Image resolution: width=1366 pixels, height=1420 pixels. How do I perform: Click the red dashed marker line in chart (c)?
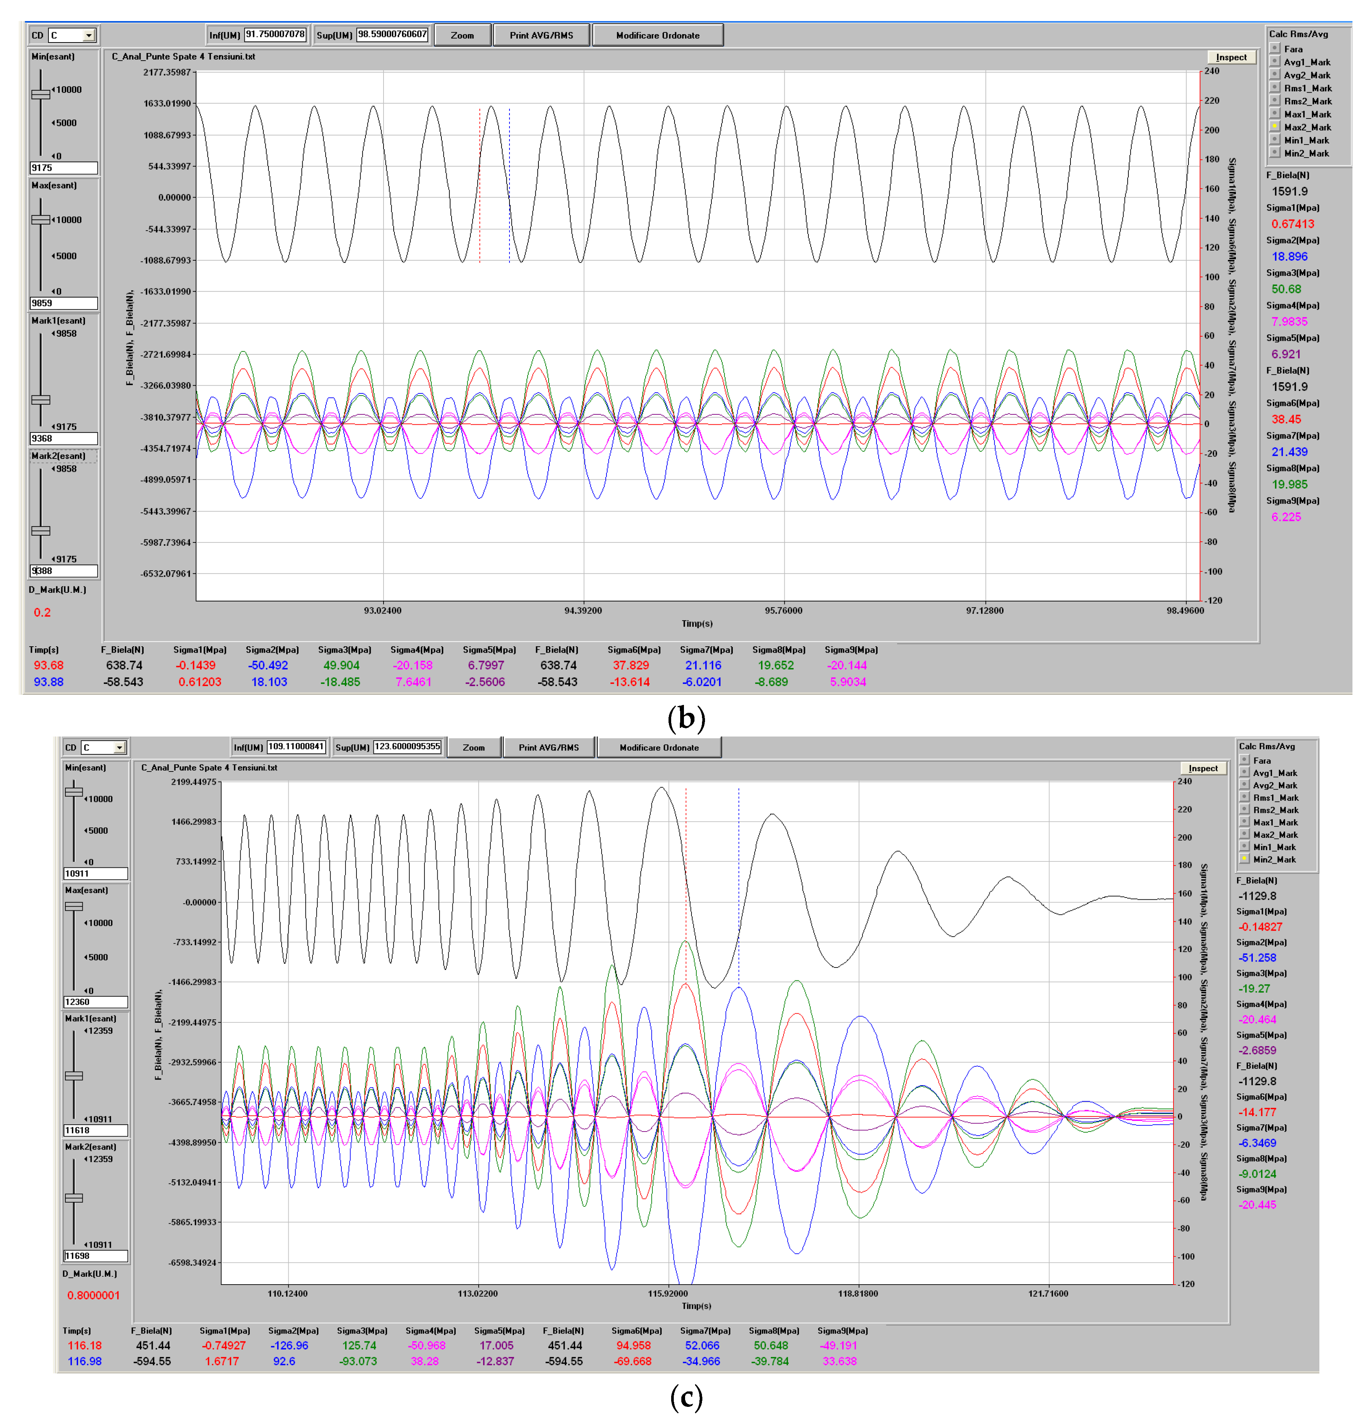[x=686, y=887]
